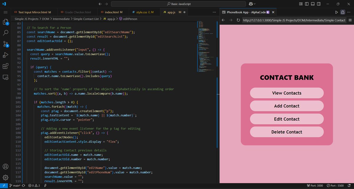
Task: Click the preview URL address bar
Action: pyautogui.click(x=294, y=20)
